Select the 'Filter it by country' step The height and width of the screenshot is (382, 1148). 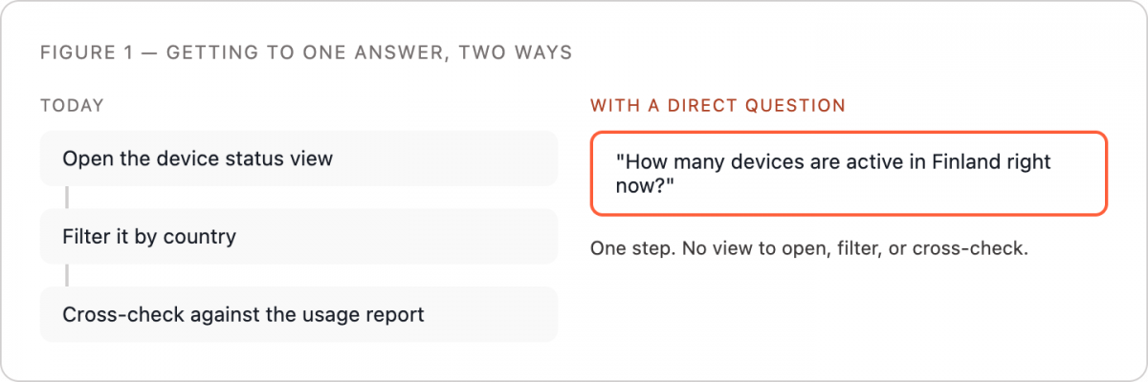click(298, 236)
